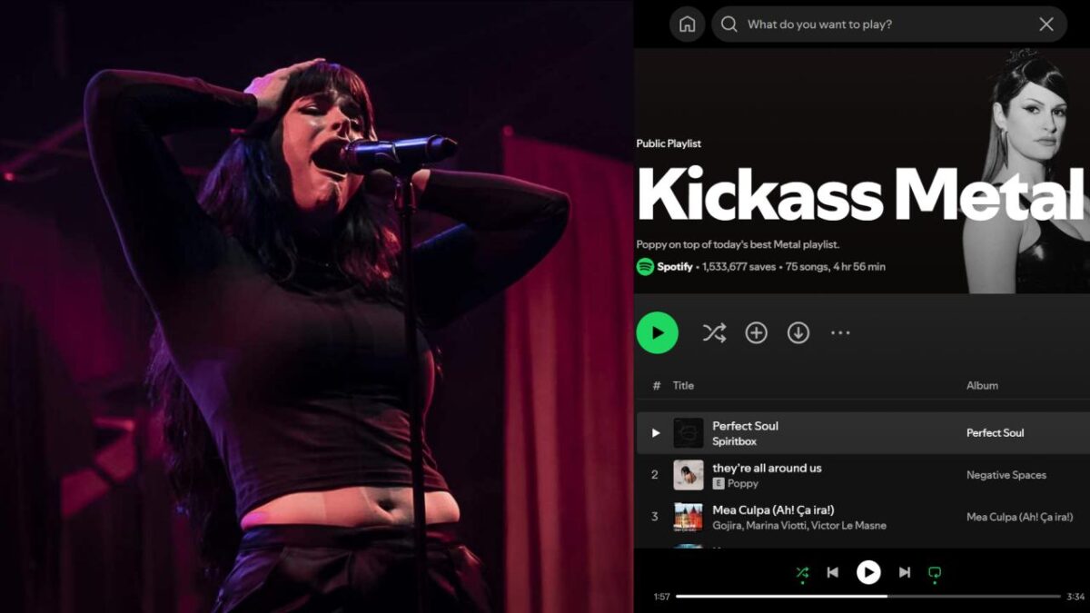Open the Spotify profile link under the title
The width and height of the screenshot is (1090, 613).
[x=674, y=267]
